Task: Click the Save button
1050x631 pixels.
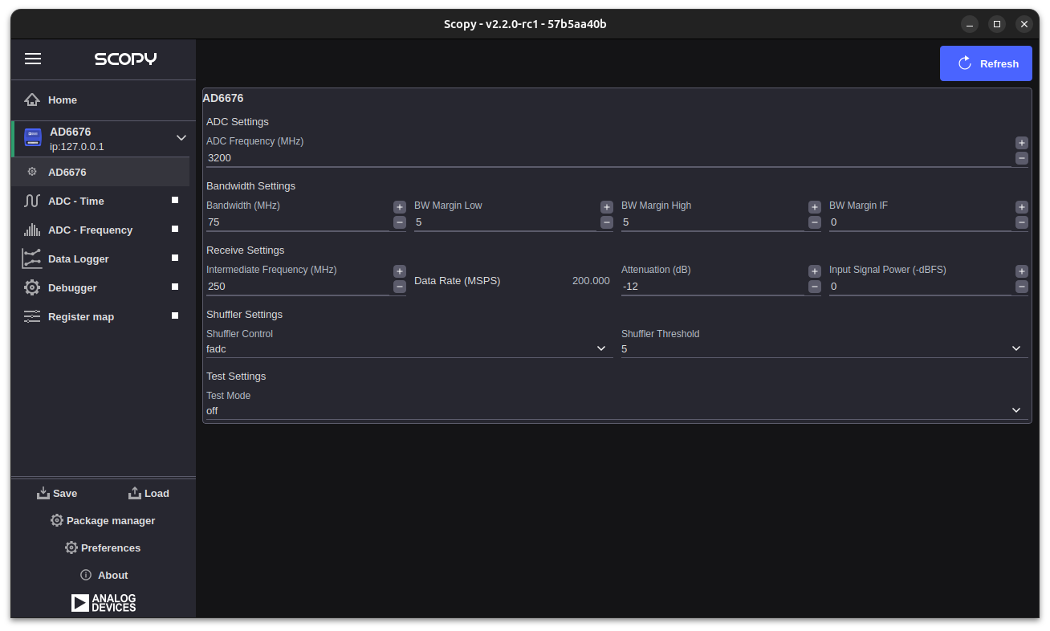Action: (57, 493)
